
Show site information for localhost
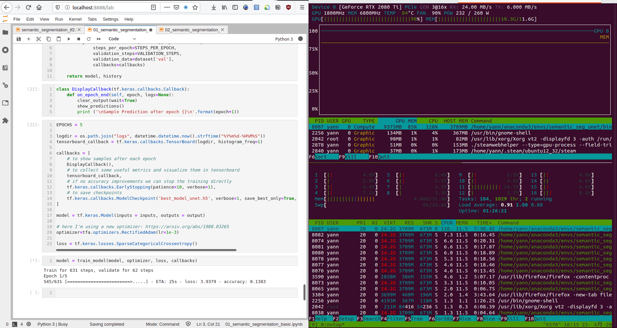(67, 7)
